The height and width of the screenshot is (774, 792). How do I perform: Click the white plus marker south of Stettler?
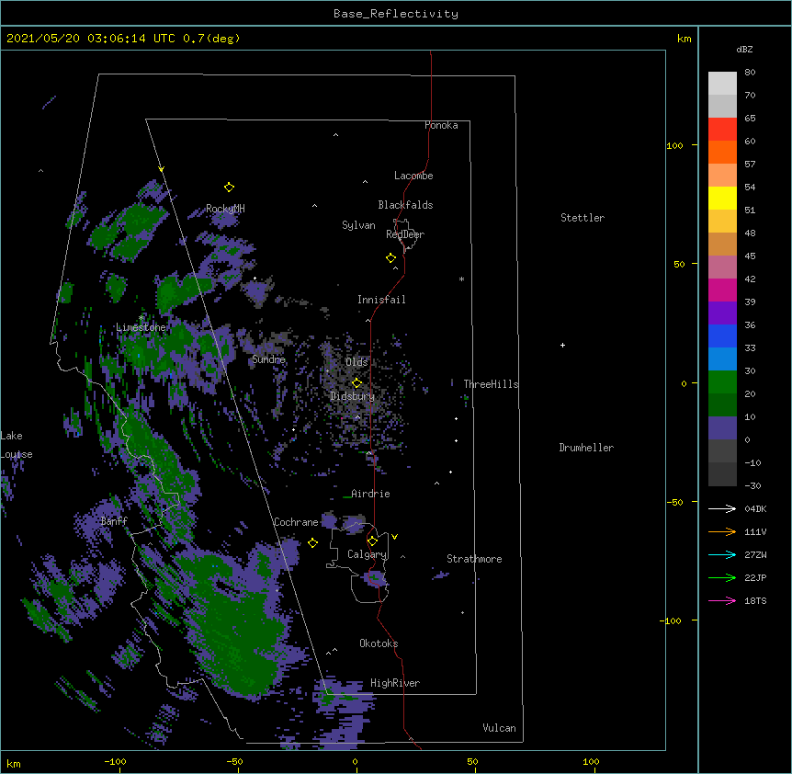pyautogui.click(x=562, y=345)
